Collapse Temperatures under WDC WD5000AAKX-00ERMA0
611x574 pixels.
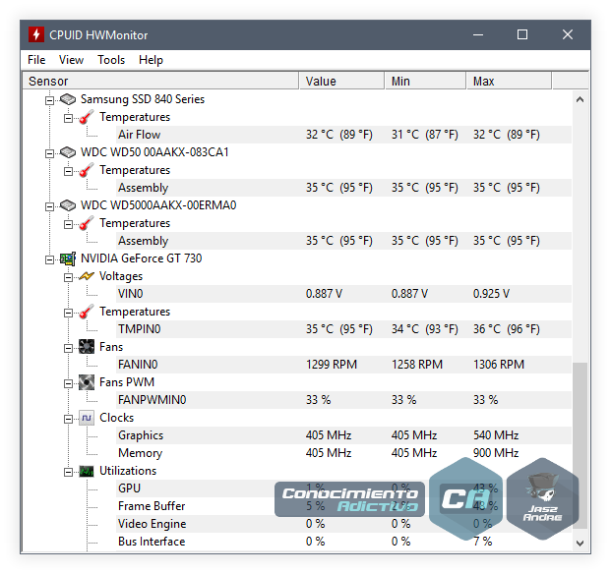tap(68, 224)
